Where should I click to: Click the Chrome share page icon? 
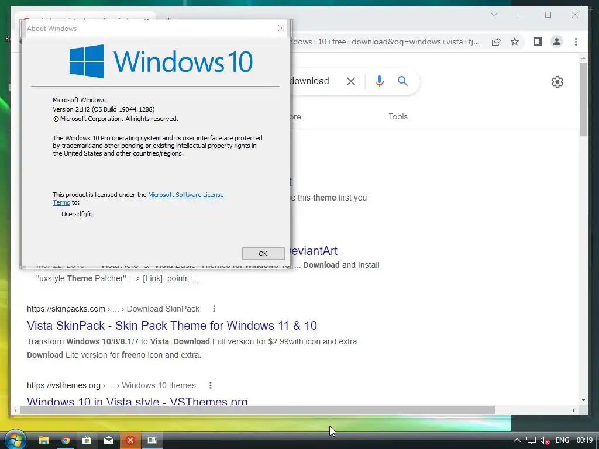coord(496,42)
